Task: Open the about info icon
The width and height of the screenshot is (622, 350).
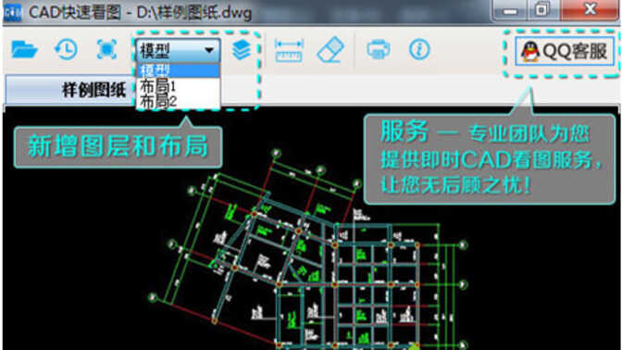Action: click(x=419, y=50)
